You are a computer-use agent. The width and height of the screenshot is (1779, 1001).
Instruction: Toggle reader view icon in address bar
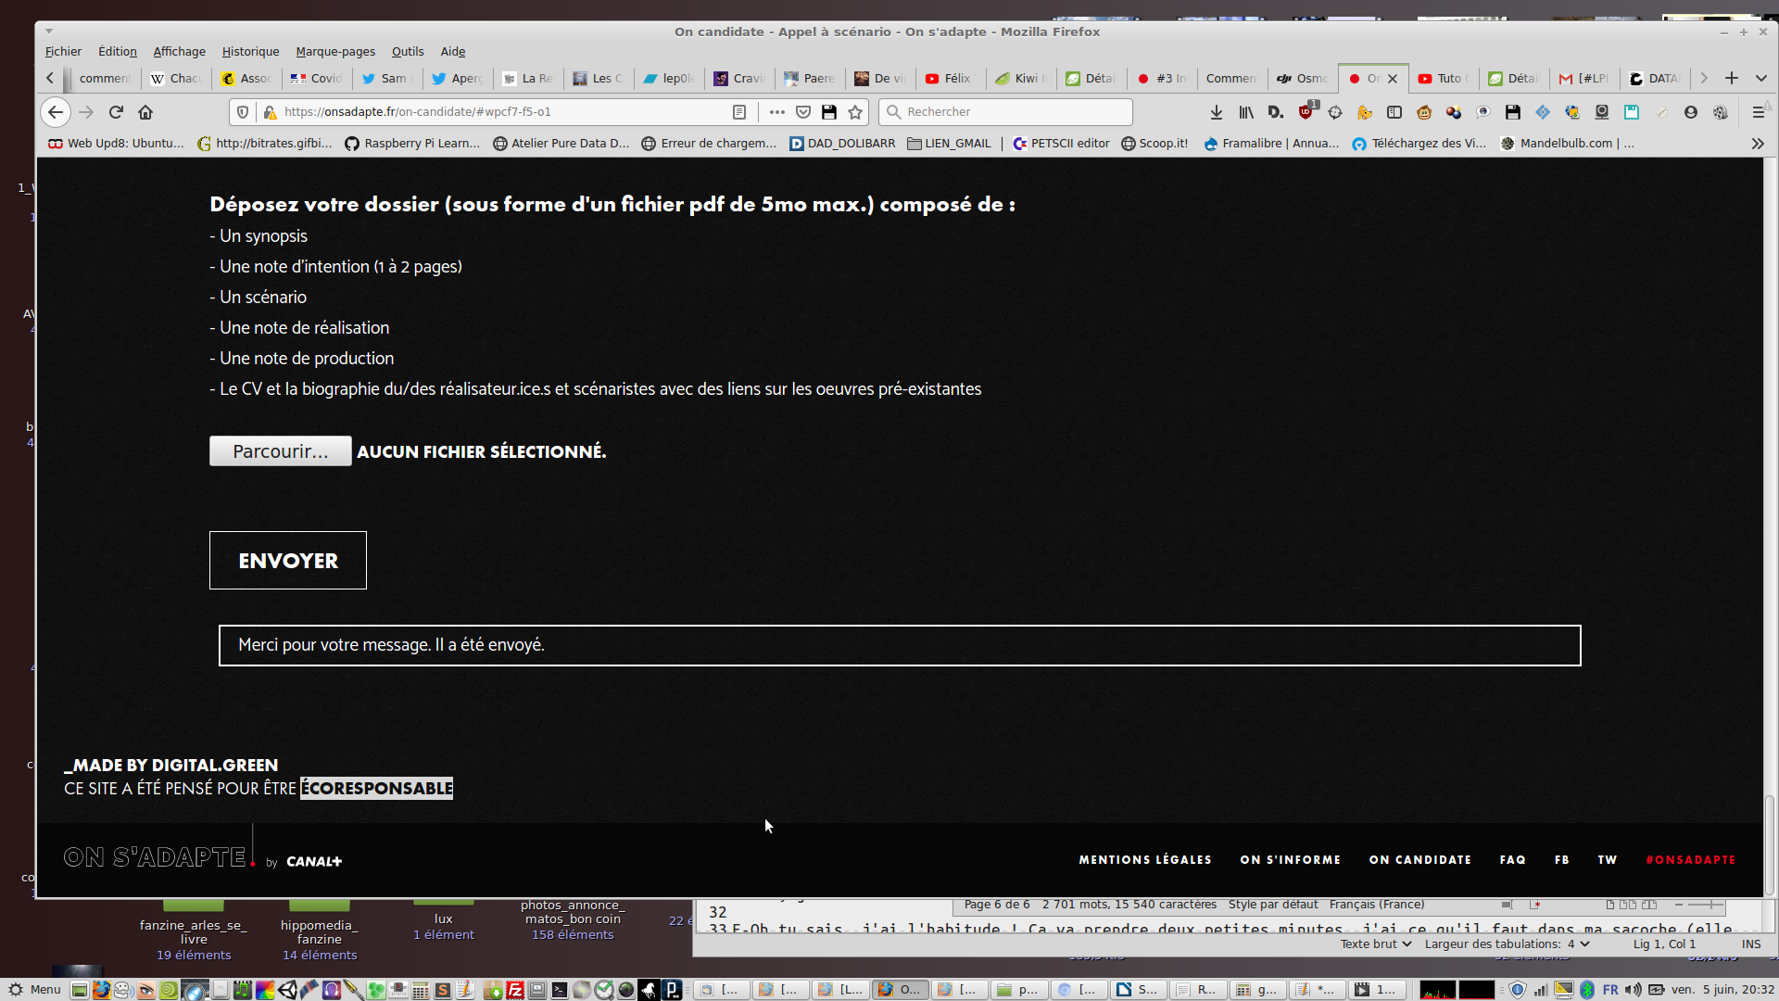(739, 112)
